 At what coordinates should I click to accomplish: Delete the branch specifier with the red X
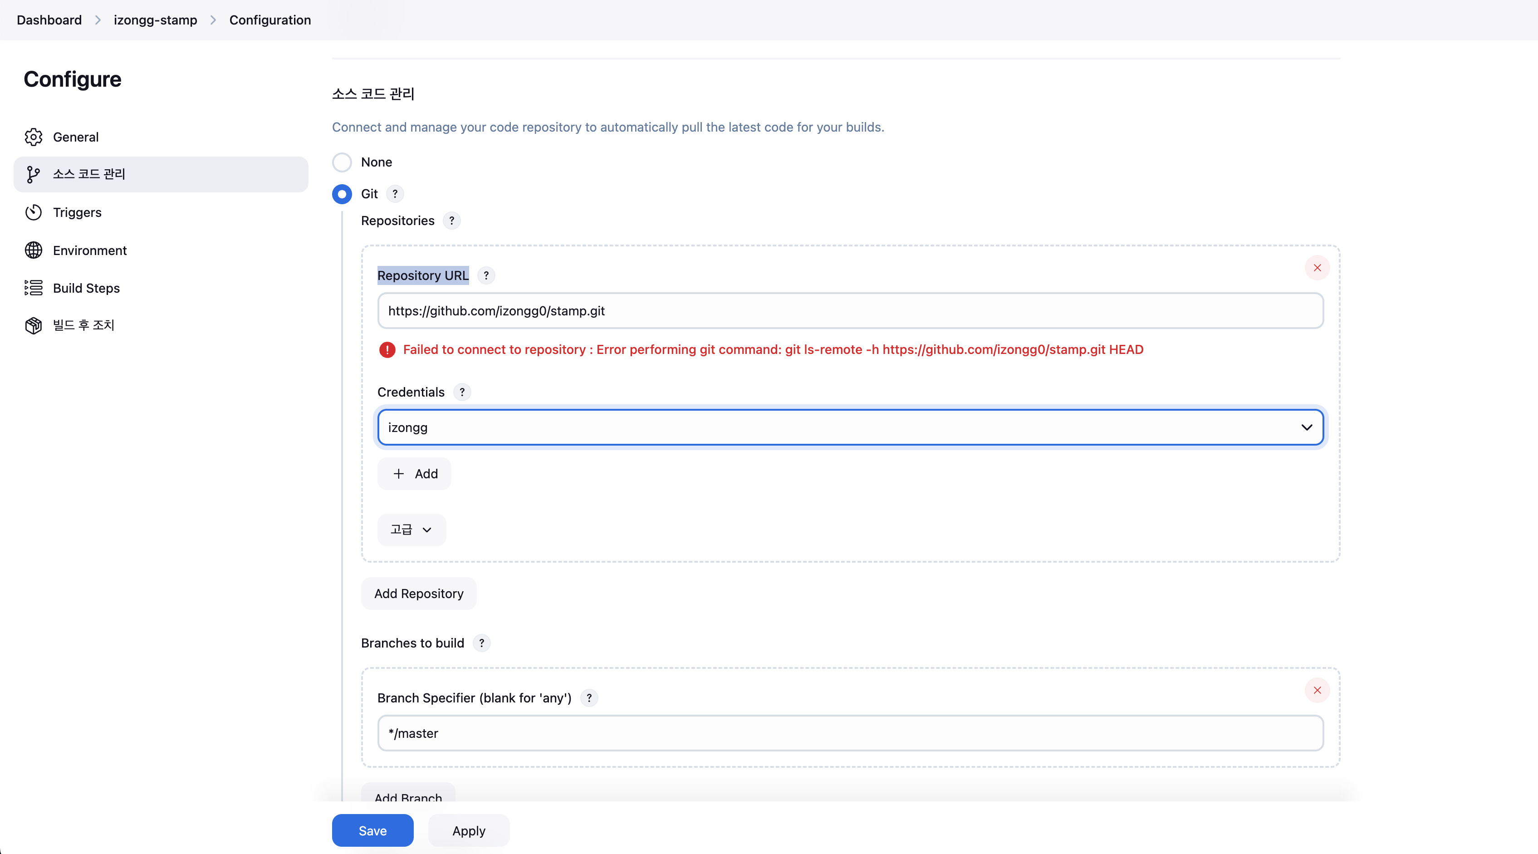click(1317, 690)
